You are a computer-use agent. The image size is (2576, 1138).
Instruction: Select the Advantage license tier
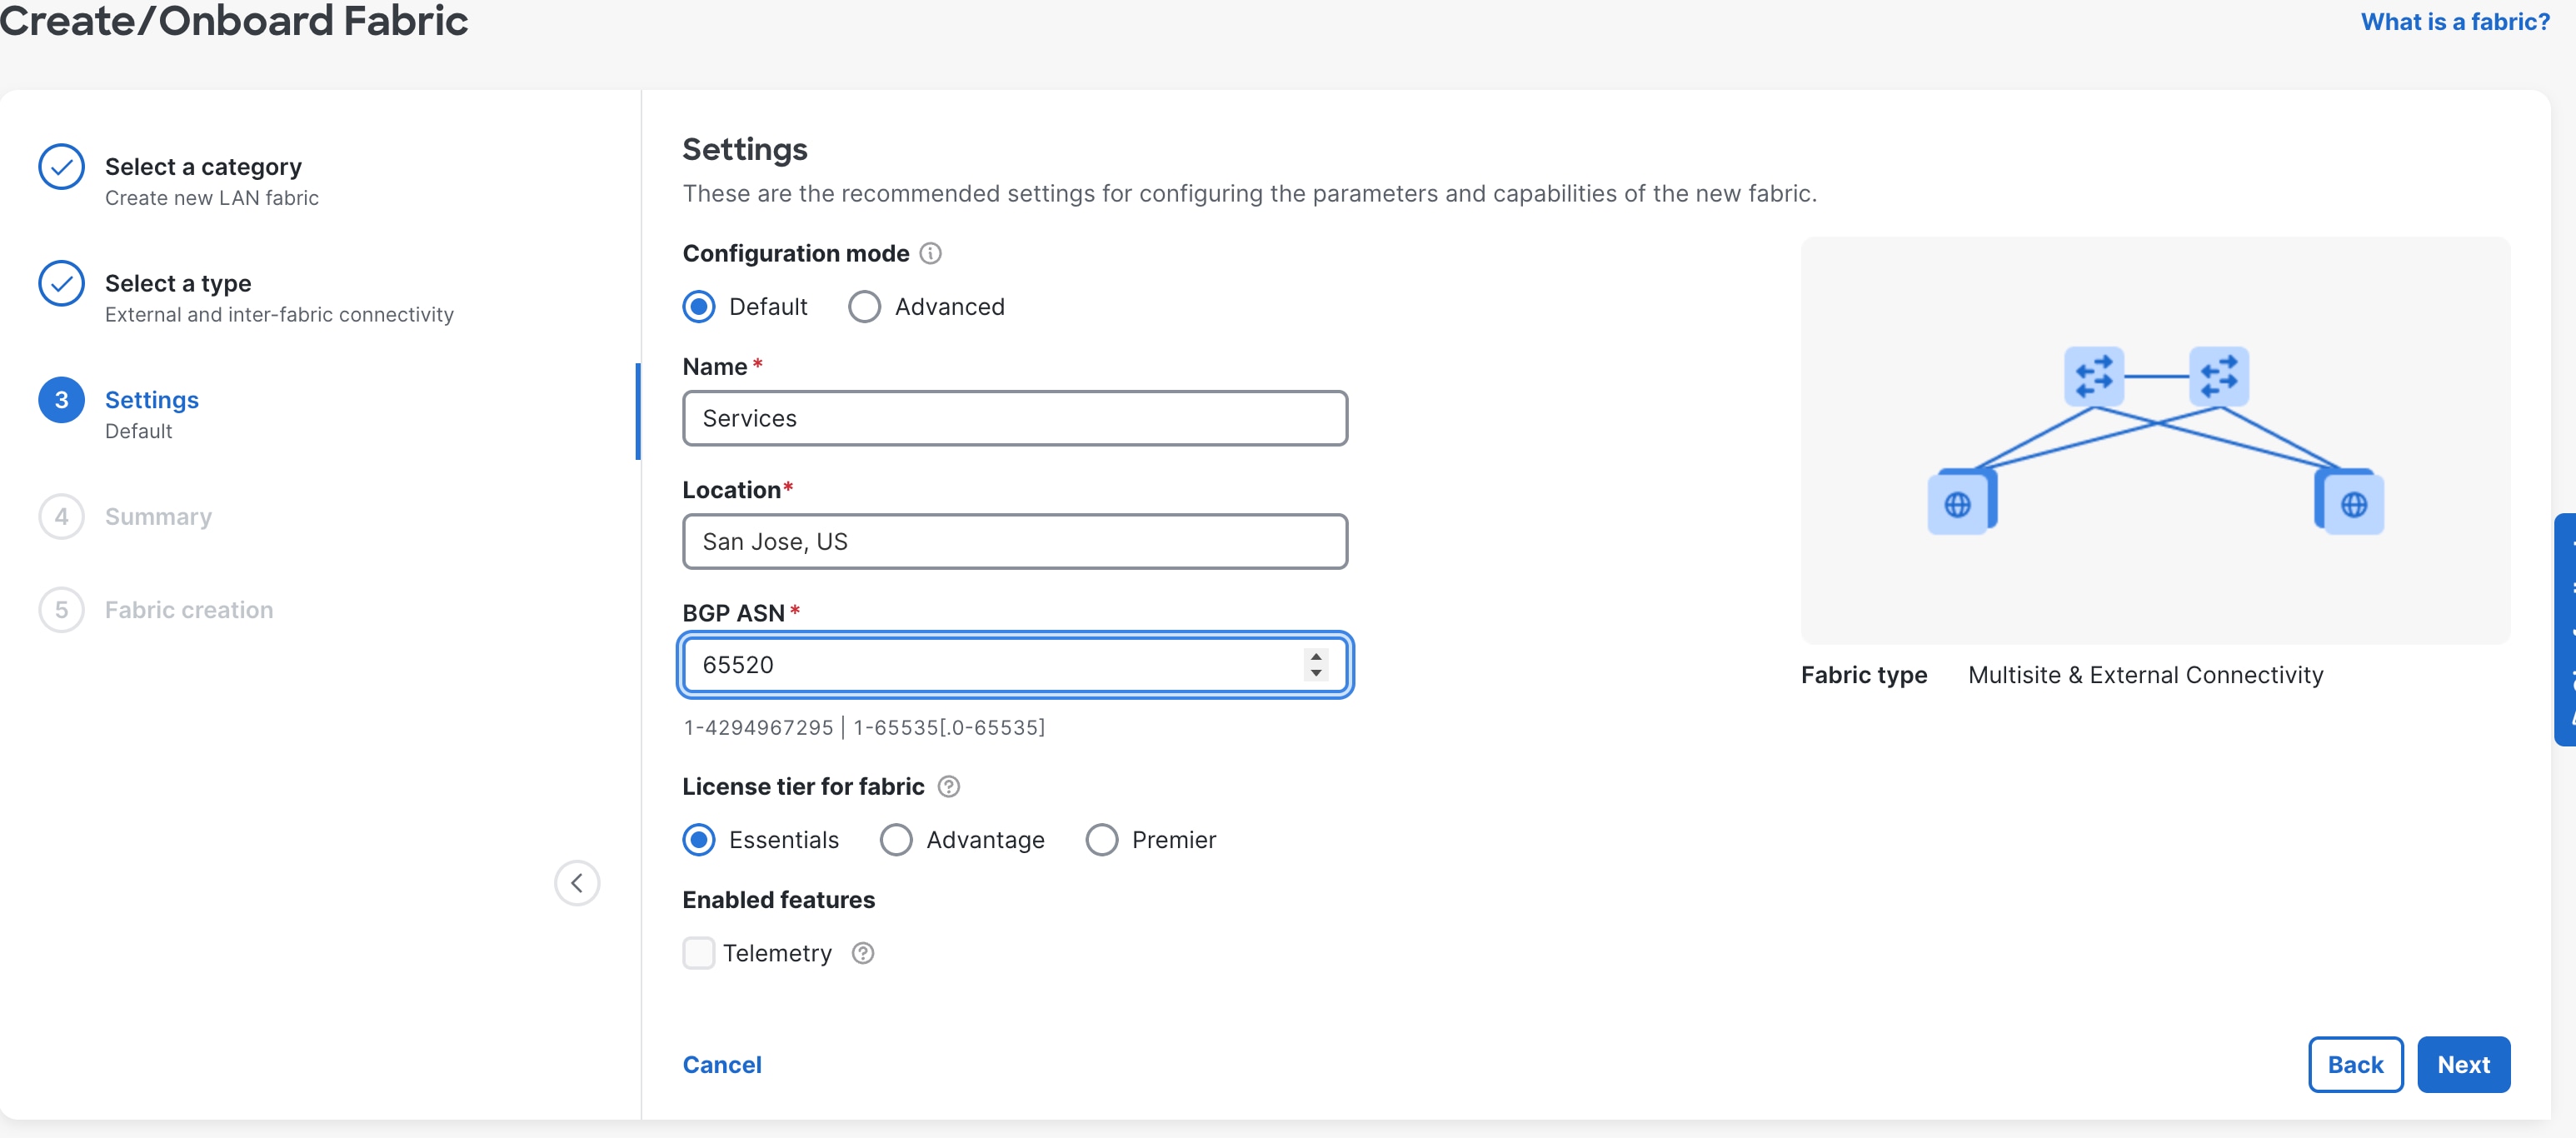point(895,840)
